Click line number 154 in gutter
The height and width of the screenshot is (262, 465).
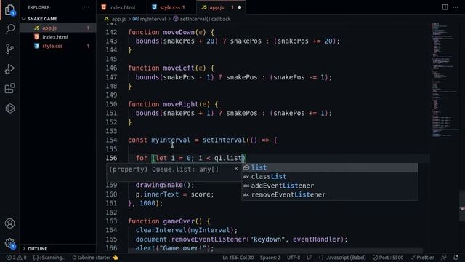pyautogui.click(x=111, y=140)
